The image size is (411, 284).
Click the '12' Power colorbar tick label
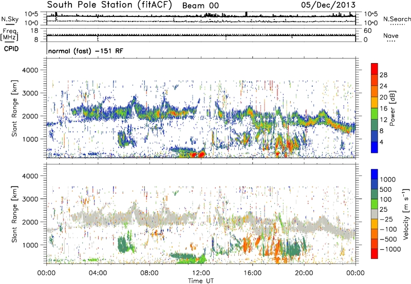tap(383, 120)
